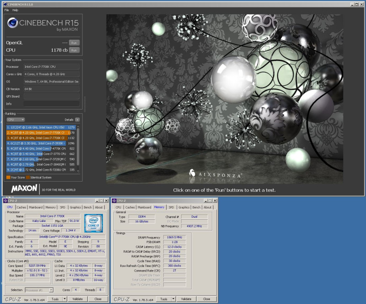
Task: Select ranking row 1 Intel Xeon X56
Action: [41, 127]
